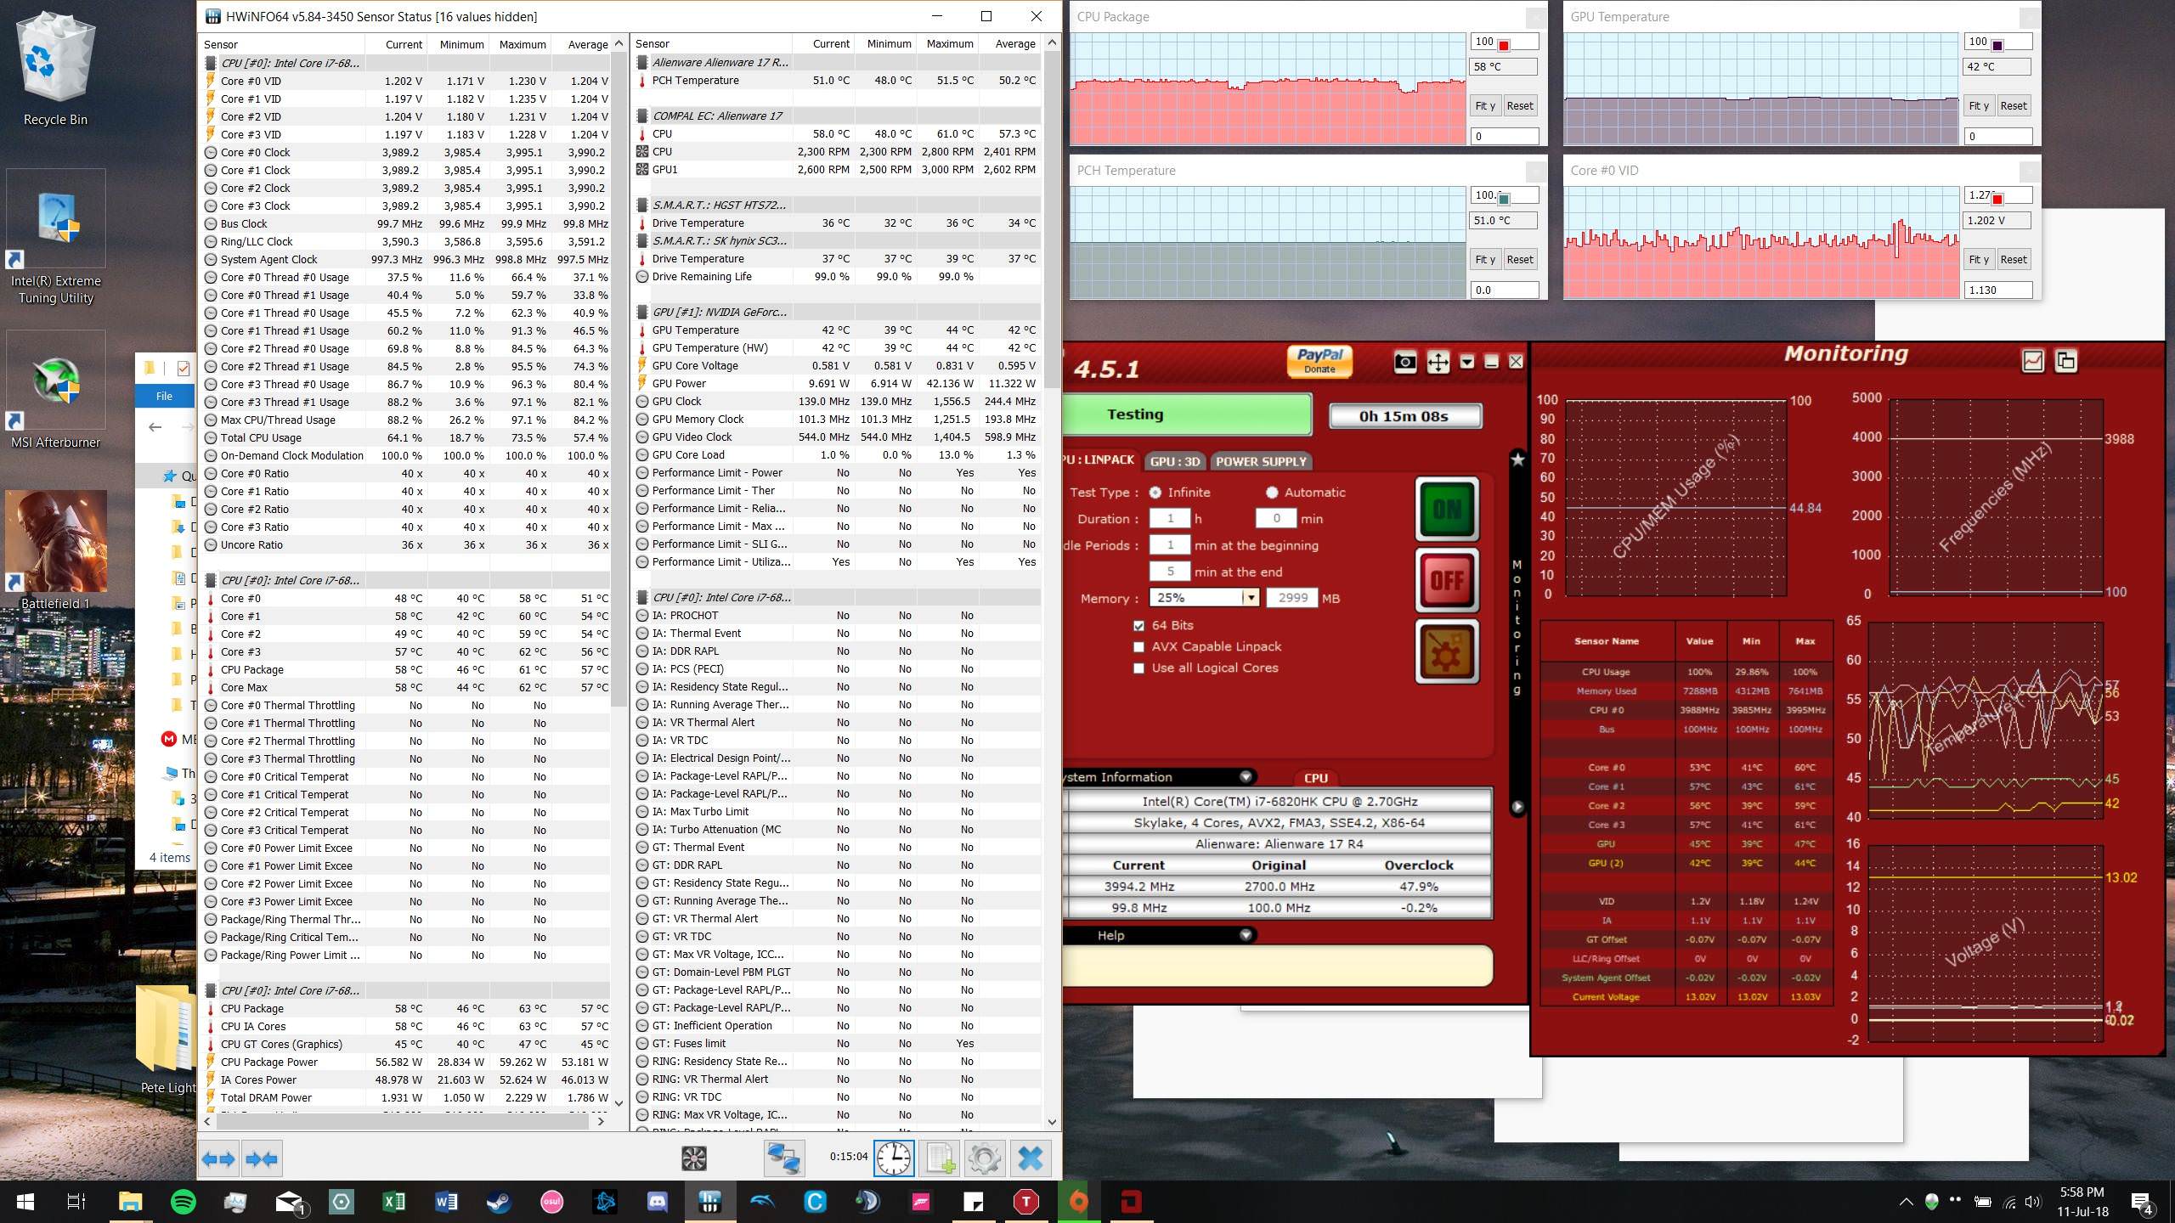Viewport: 2175px width, 1223px height.
Task: Enable AVX Capable Linpack checkbox
Action: 1138,647
